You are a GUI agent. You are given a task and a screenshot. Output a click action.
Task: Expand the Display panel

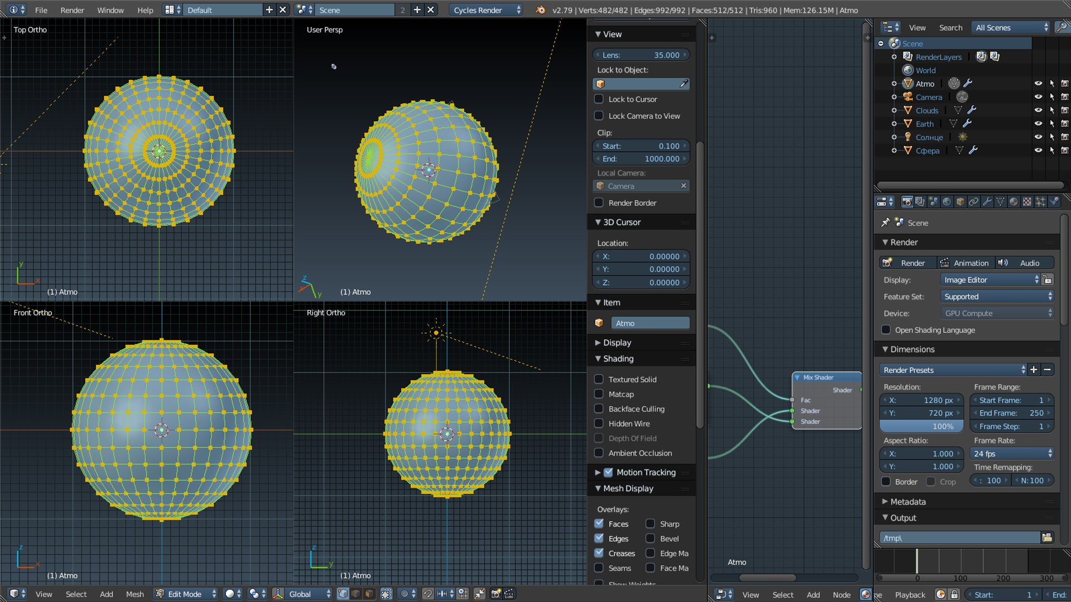617,343
